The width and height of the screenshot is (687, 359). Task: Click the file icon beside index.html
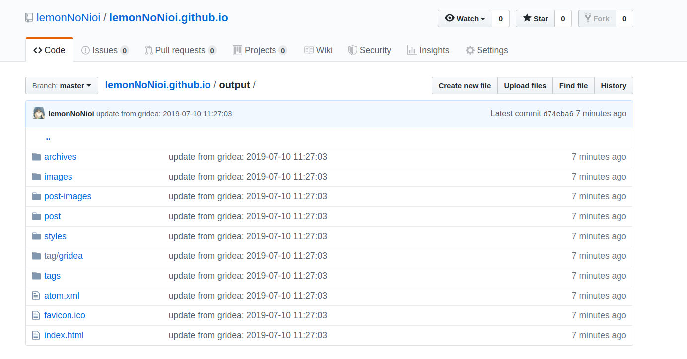(x=36, y=334)
